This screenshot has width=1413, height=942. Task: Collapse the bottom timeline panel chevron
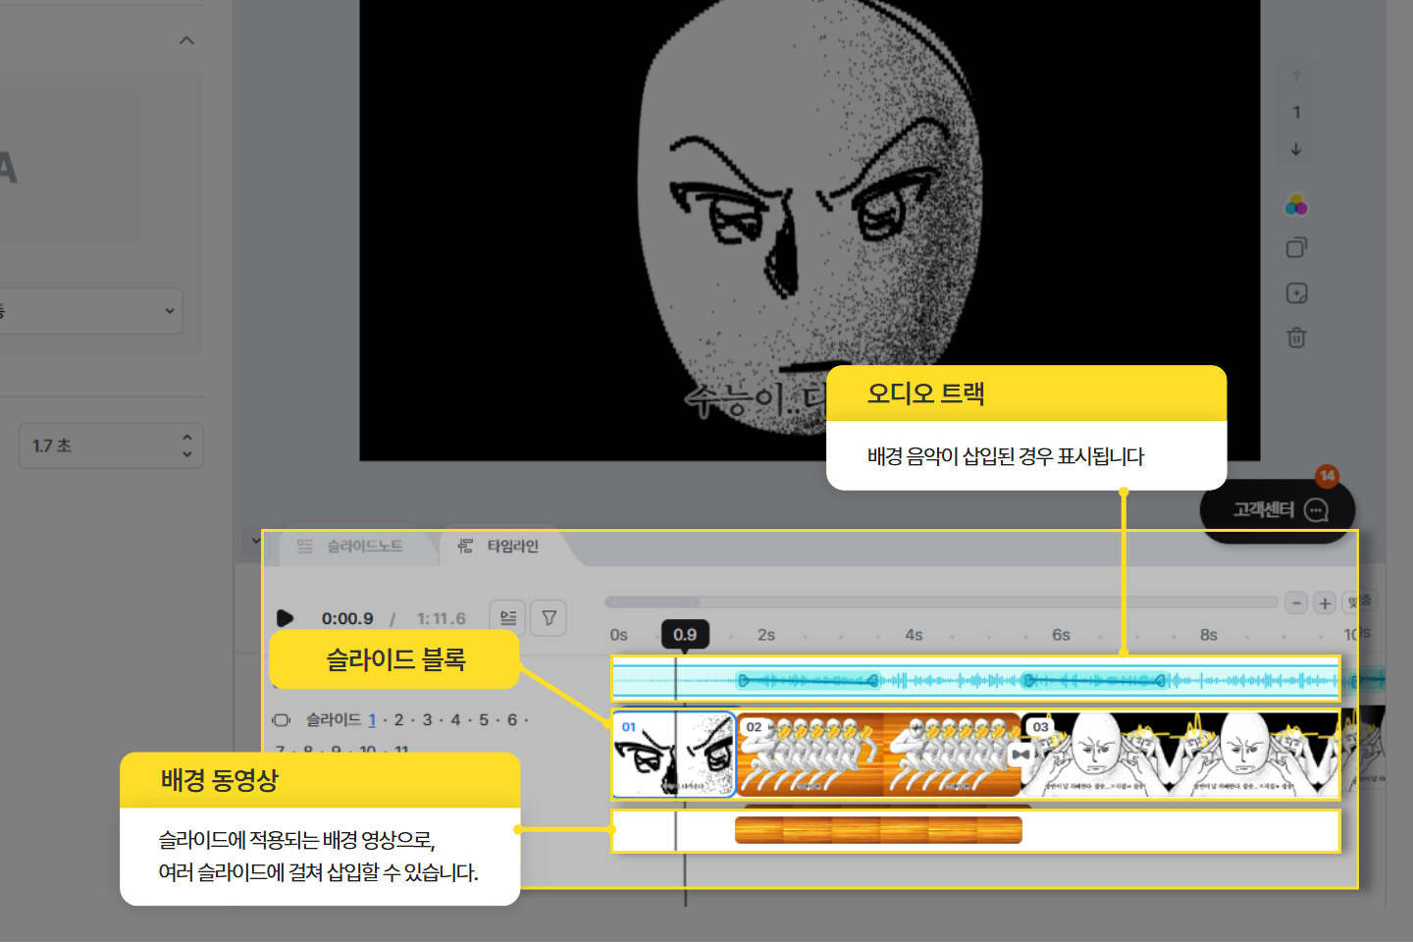tap(254, 541)
